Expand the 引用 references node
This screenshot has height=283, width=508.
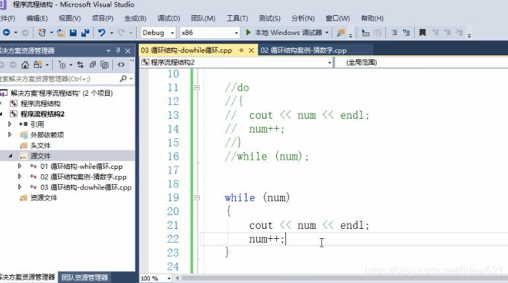10,124
